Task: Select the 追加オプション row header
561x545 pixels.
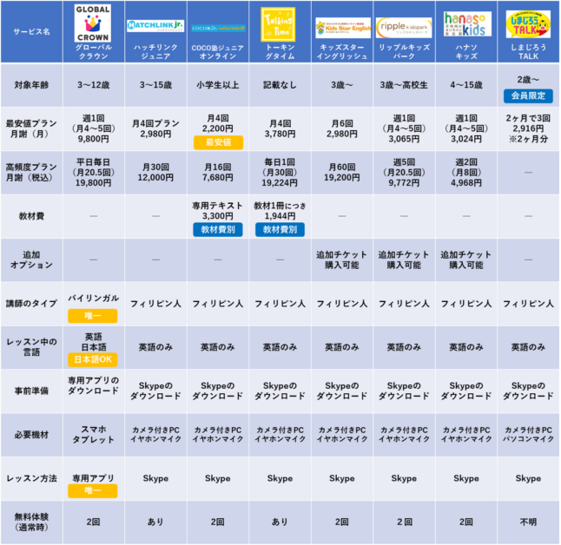Action: (33, 259)
